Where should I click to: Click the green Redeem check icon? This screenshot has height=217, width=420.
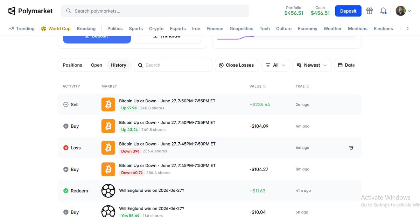(66, 191)
